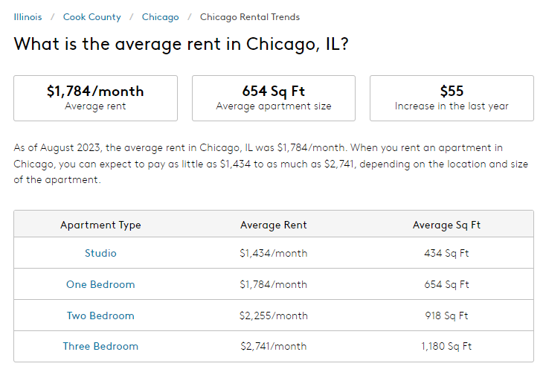
Task: Select the 654 Sq Ft apartment size card
Action: click(x=274, y=97)
